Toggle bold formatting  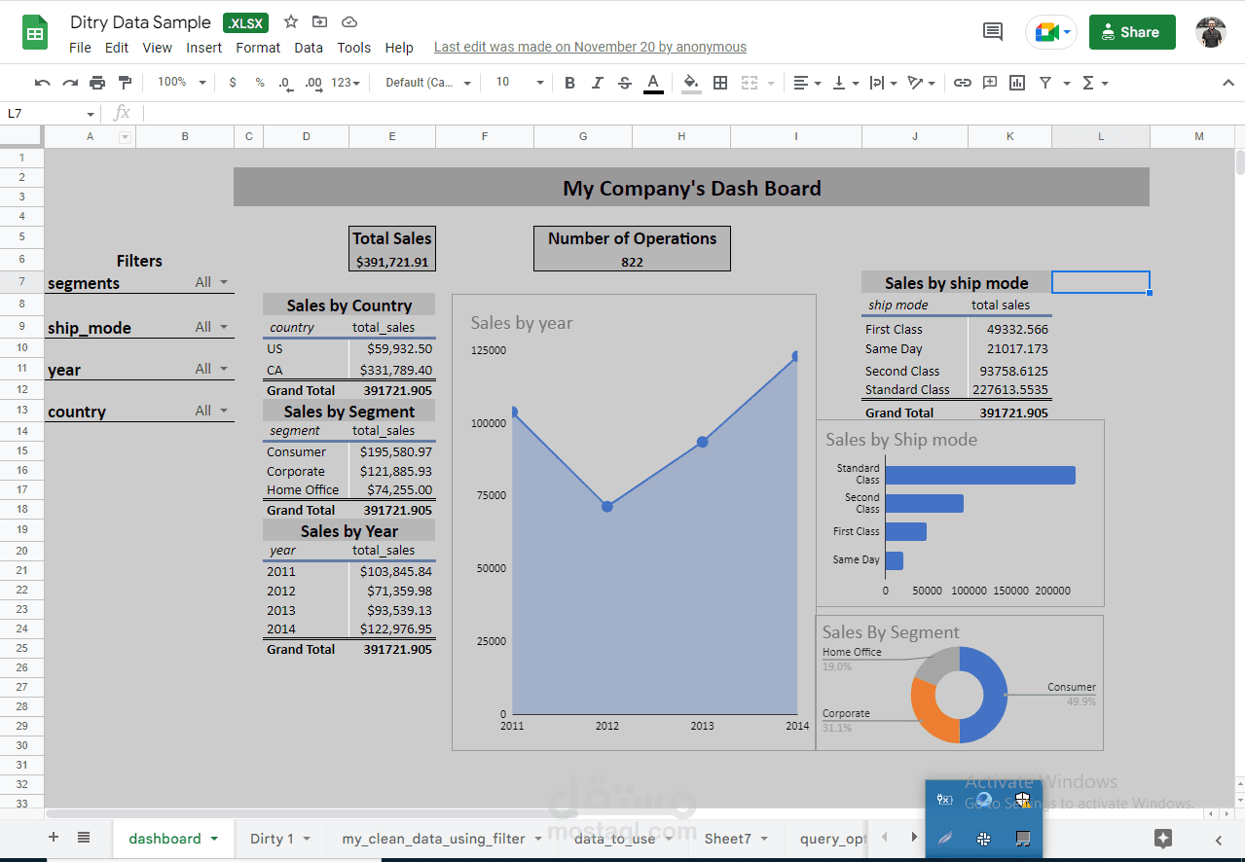click(x=569, y=83)
